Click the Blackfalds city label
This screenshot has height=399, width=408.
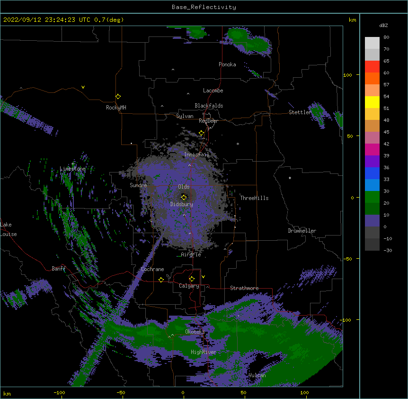tap(209, 106)
